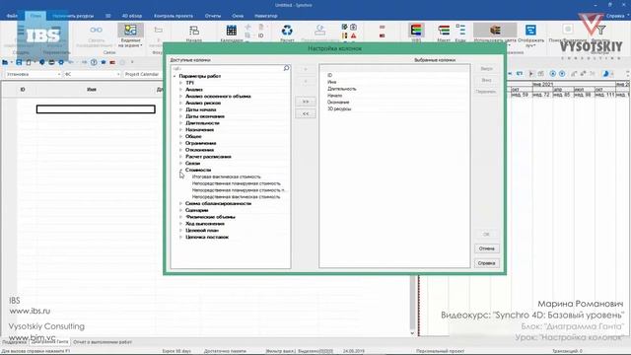This screenshot has width=631, height=355.
Task: Open the WBS colored-bars icon
Action: (x=416, y=31)
